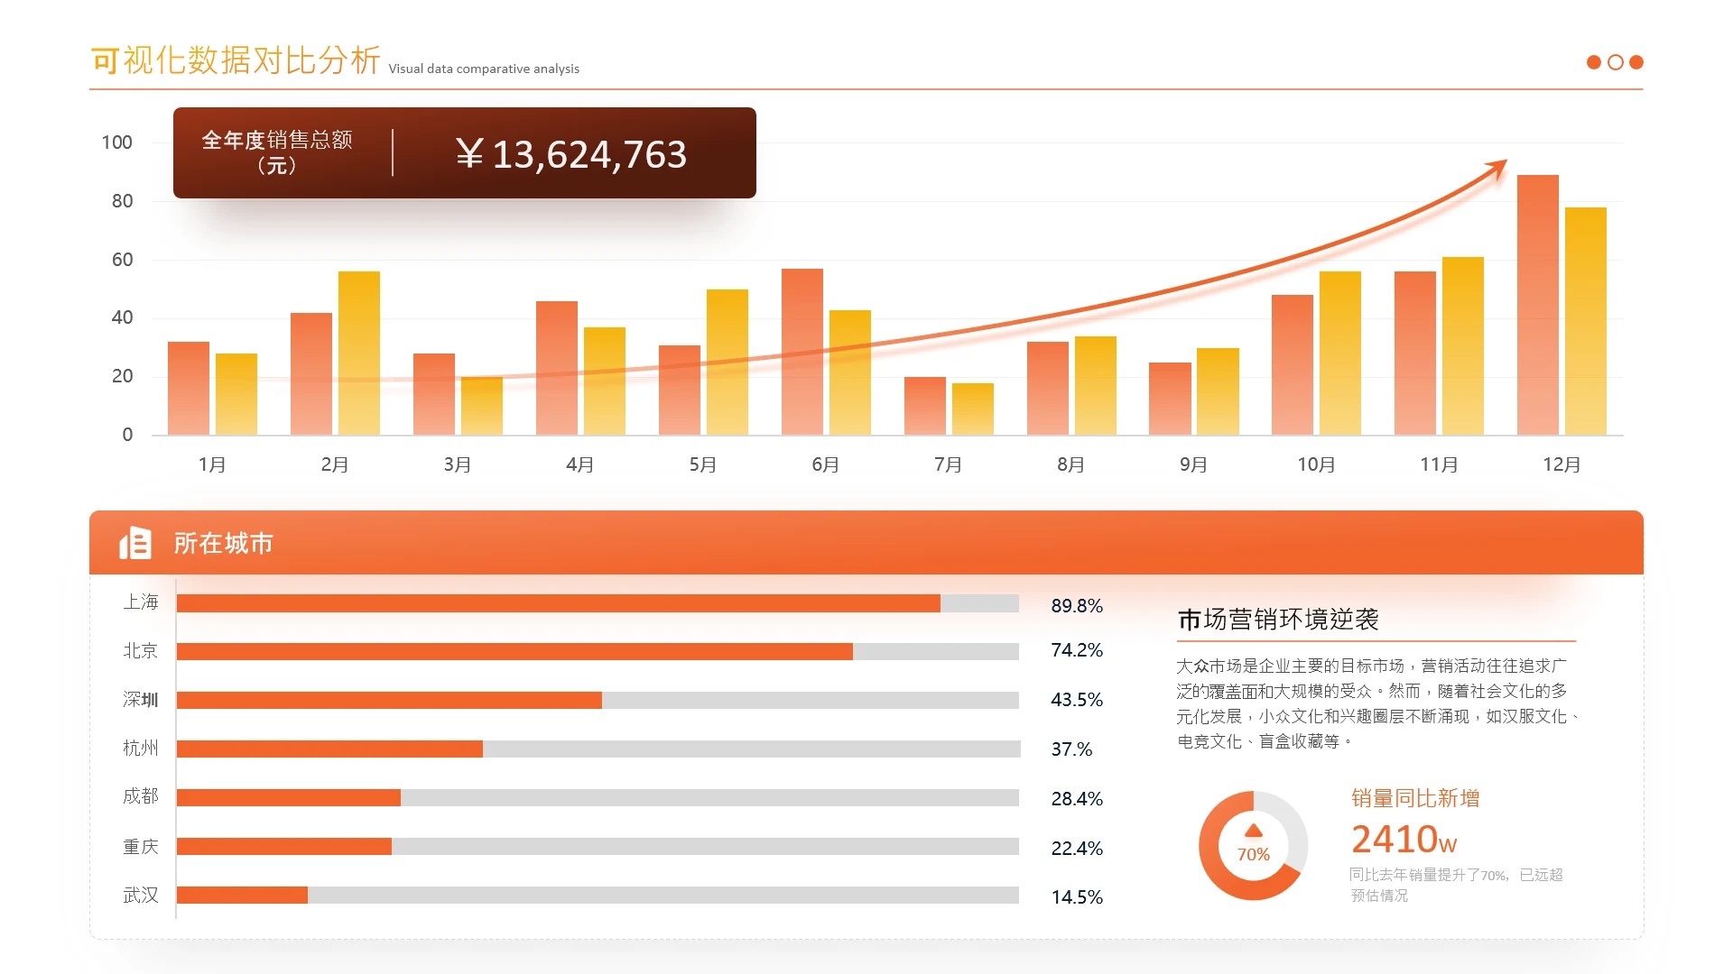Click the upward triangle icon inside the donut chart
The width and height of the screenshot is (1733, 974).
click(1253, 831)
